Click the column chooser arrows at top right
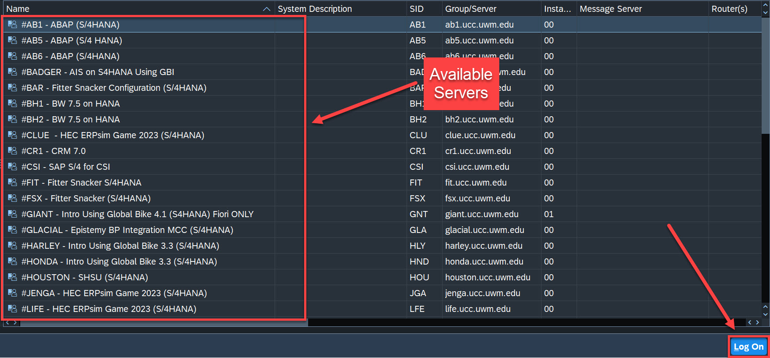This screenshot has height=358, width=770. point(766,9)
